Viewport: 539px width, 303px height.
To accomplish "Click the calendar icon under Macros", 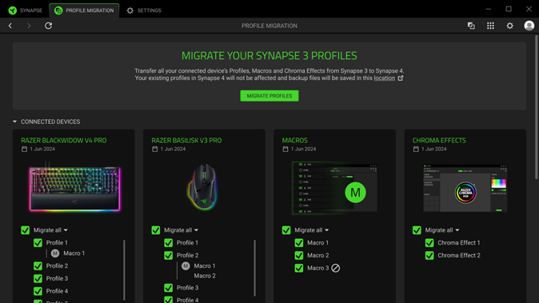I will coord(285,149).
